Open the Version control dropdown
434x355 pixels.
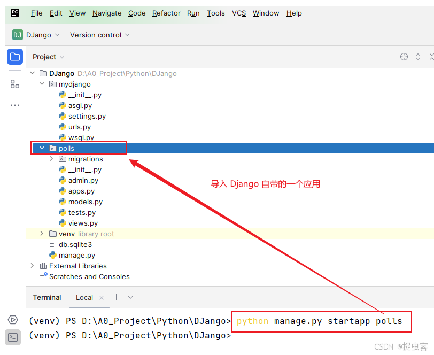[x=99, y=35]
